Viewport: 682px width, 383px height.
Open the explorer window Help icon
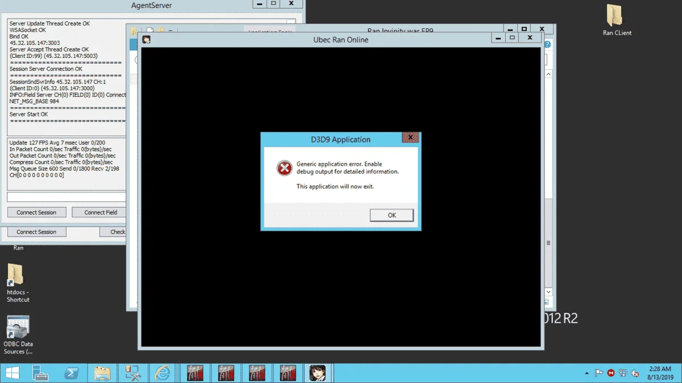point(548,44)
